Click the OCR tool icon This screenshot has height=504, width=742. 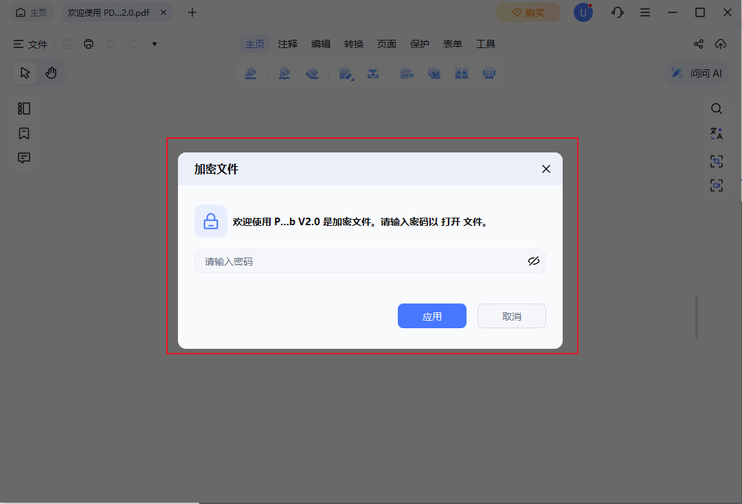[x=407, y=73]
